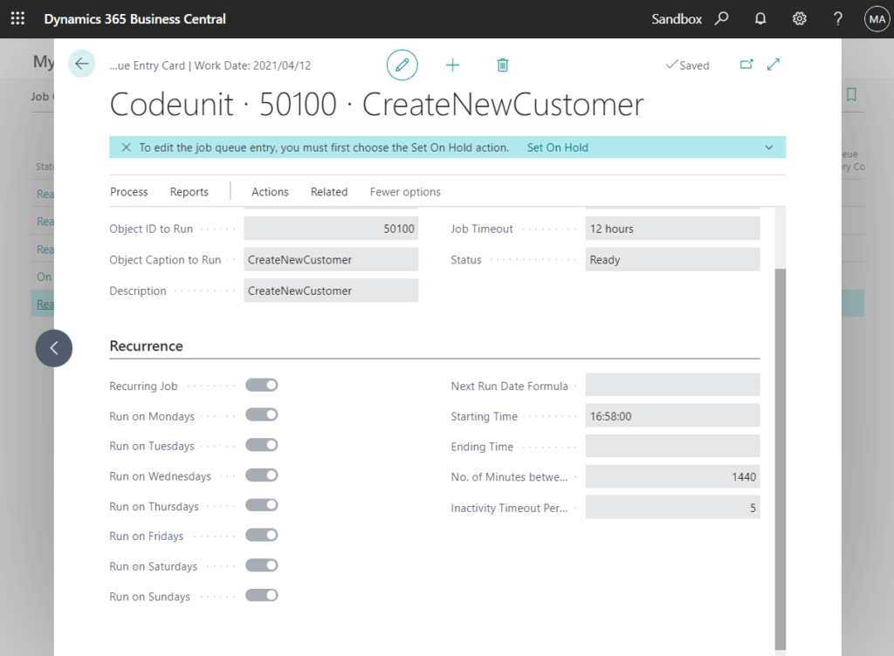Viewport: 894px width, 656px height.
Task: Open the settings gear
Action: (x=799, y=18)
